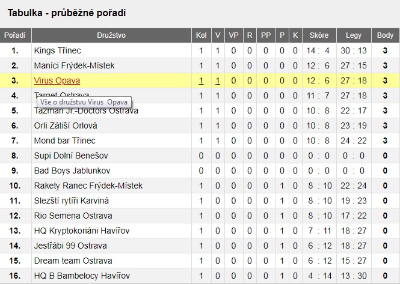Screen dimensions: 400x284
Task: Select Jestřábi 99 Ostrava team
Action: tap(70, 246)
